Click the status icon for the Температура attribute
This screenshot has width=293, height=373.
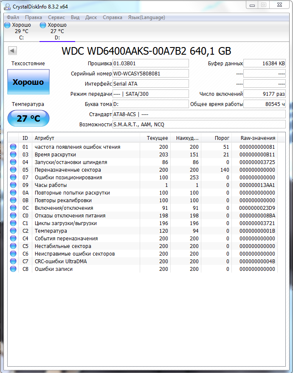pos(13,231)
